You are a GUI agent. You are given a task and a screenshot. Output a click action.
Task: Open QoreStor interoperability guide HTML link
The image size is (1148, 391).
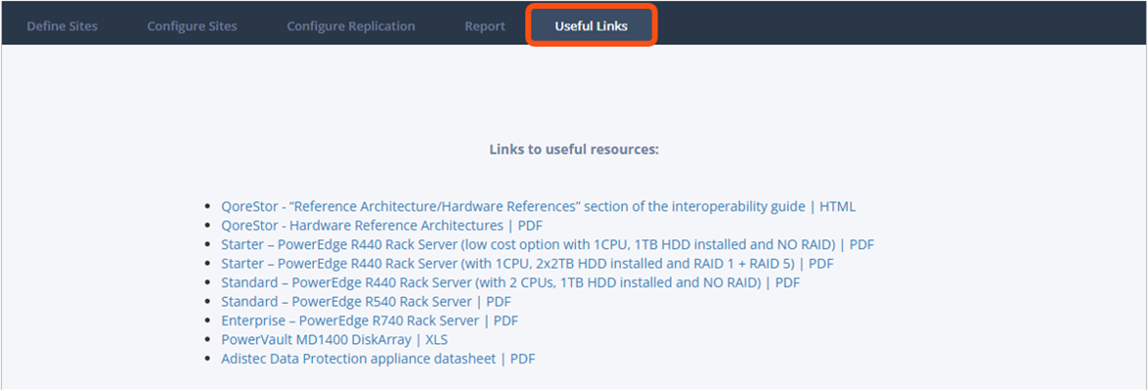pyautogui.click(x=538, y=207)
